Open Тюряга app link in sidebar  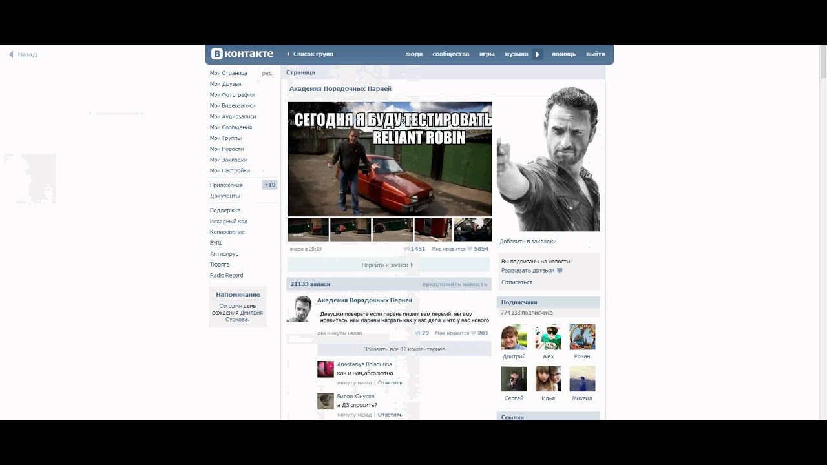(x=220, y=265)
